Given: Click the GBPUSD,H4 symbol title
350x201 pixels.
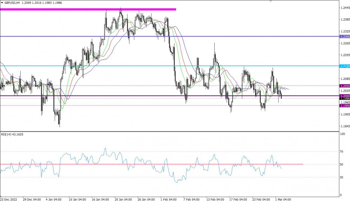Looking at the screenshot, I should click(x=12, y=3).
